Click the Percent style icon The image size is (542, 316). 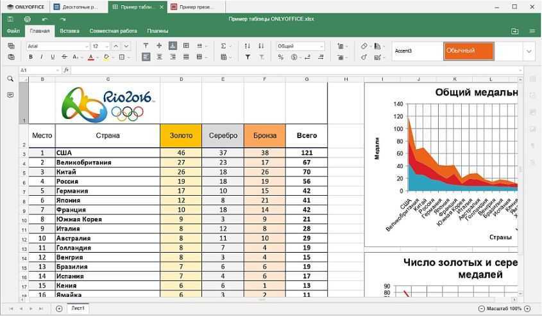[281, 57]
